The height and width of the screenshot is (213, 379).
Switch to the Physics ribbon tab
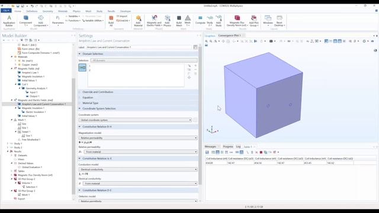(x=76, y=11)
